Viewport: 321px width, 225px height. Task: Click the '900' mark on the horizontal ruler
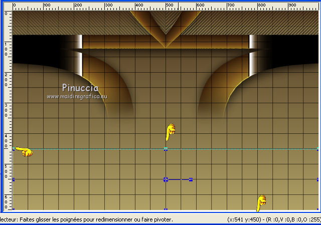point(292,5)
